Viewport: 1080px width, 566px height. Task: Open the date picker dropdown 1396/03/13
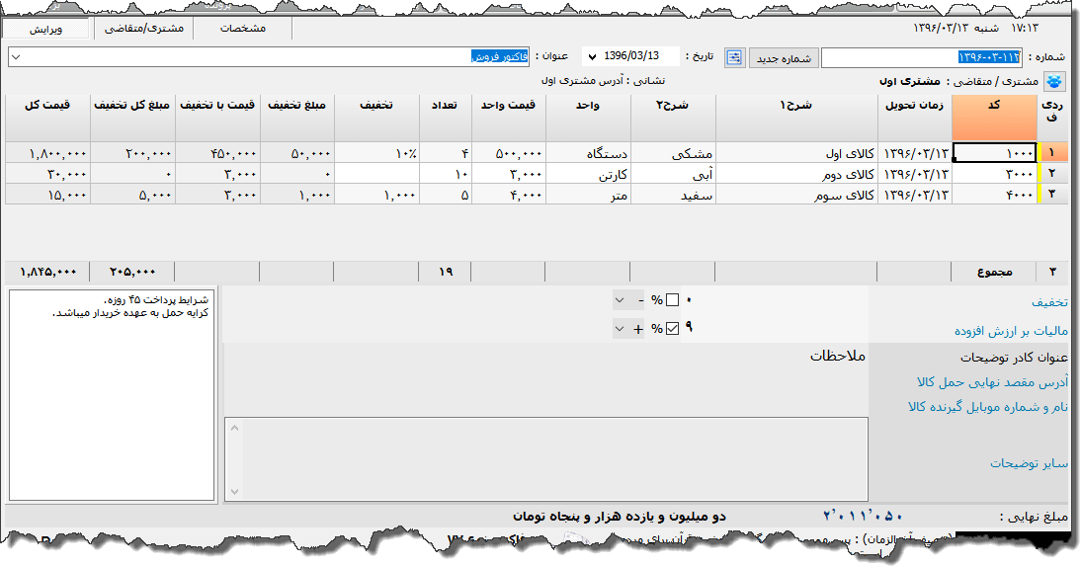pyautogui.click(x=592, y=56)
